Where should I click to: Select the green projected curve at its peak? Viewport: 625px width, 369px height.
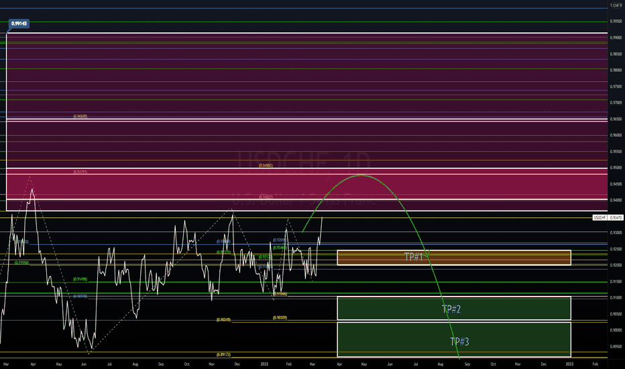coord(361,176)
